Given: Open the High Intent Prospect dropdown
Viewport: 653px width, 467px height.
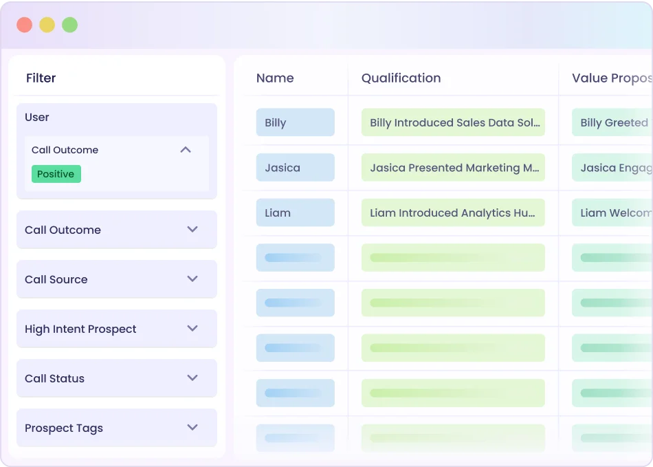Looking at the screenshot, I should [192, 329].
